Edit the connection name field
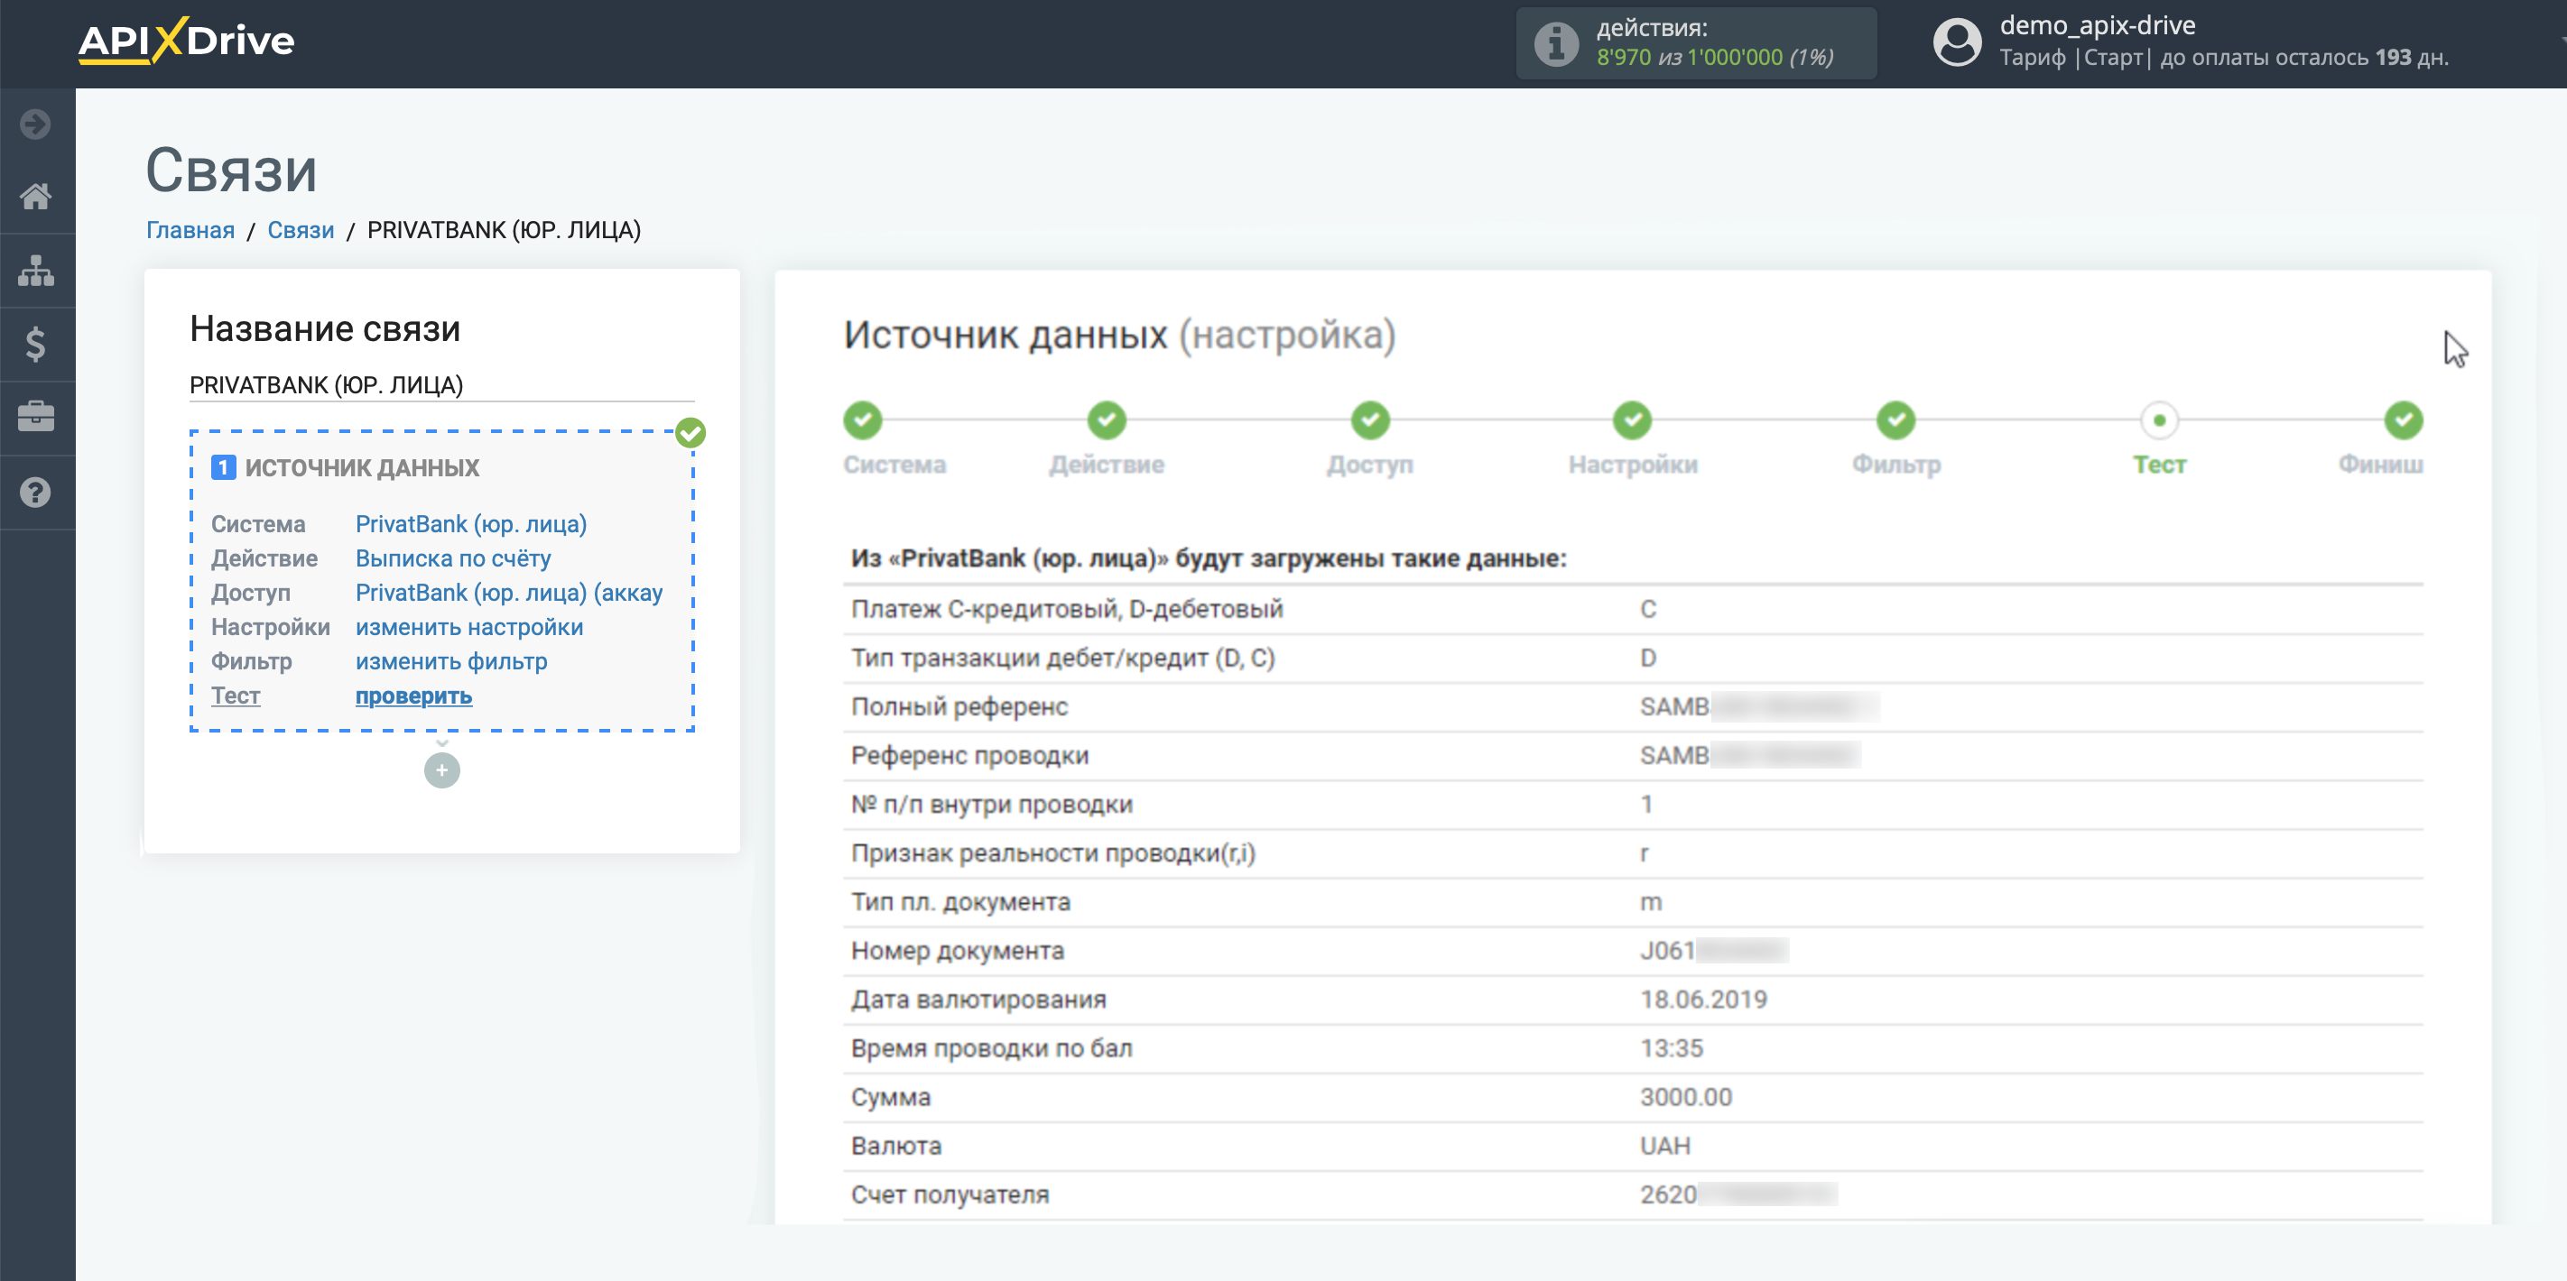Screen dimensions: 2567x1281 pyautogui.click(x=441, y=385)
